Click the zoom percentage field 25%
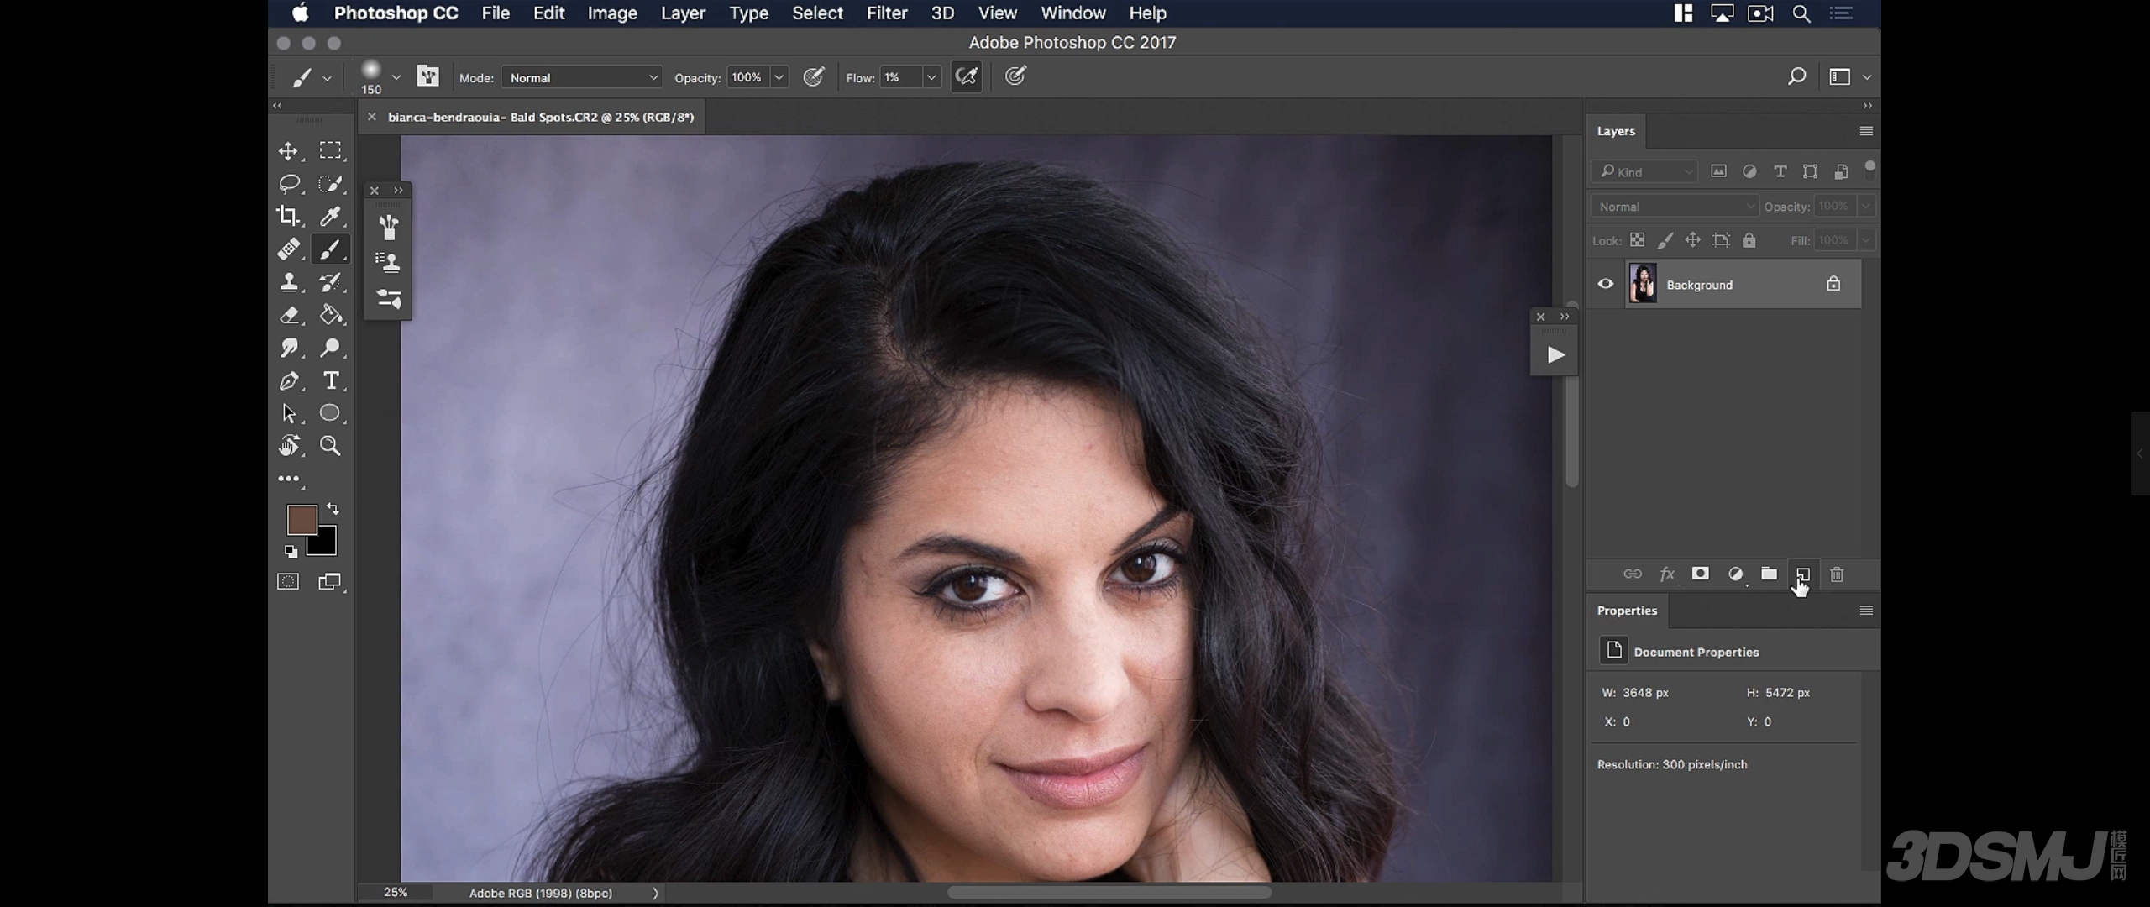Screen dimensions: 2150x907 coord(396,893)
